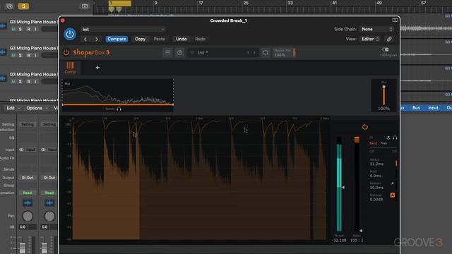Open the first channel Read automation mode
The width and height of the screenshot is (452, 254).
point(28,193)
